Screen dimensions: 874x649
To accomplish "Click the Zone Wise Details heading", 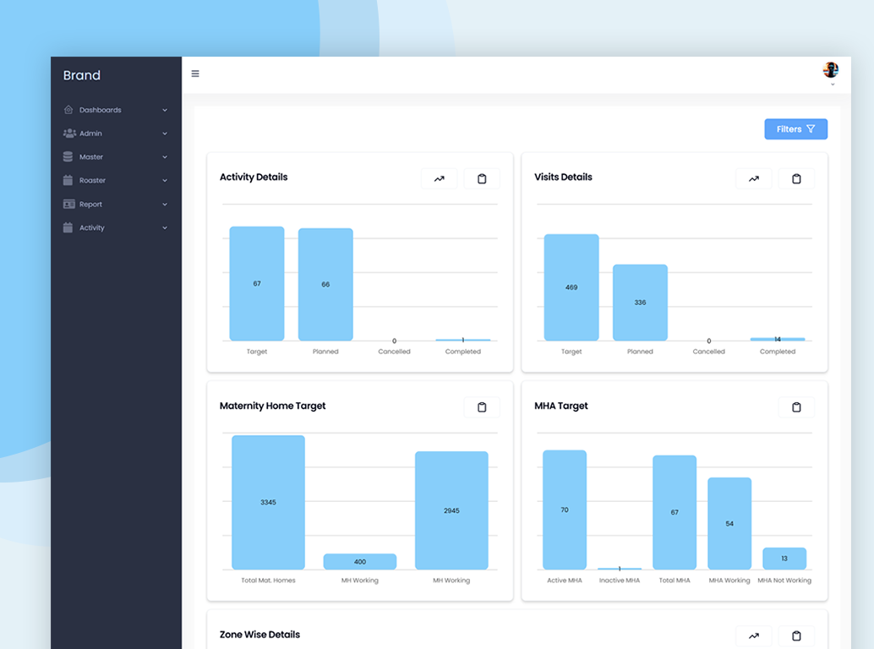I will (x=259, y=635).
